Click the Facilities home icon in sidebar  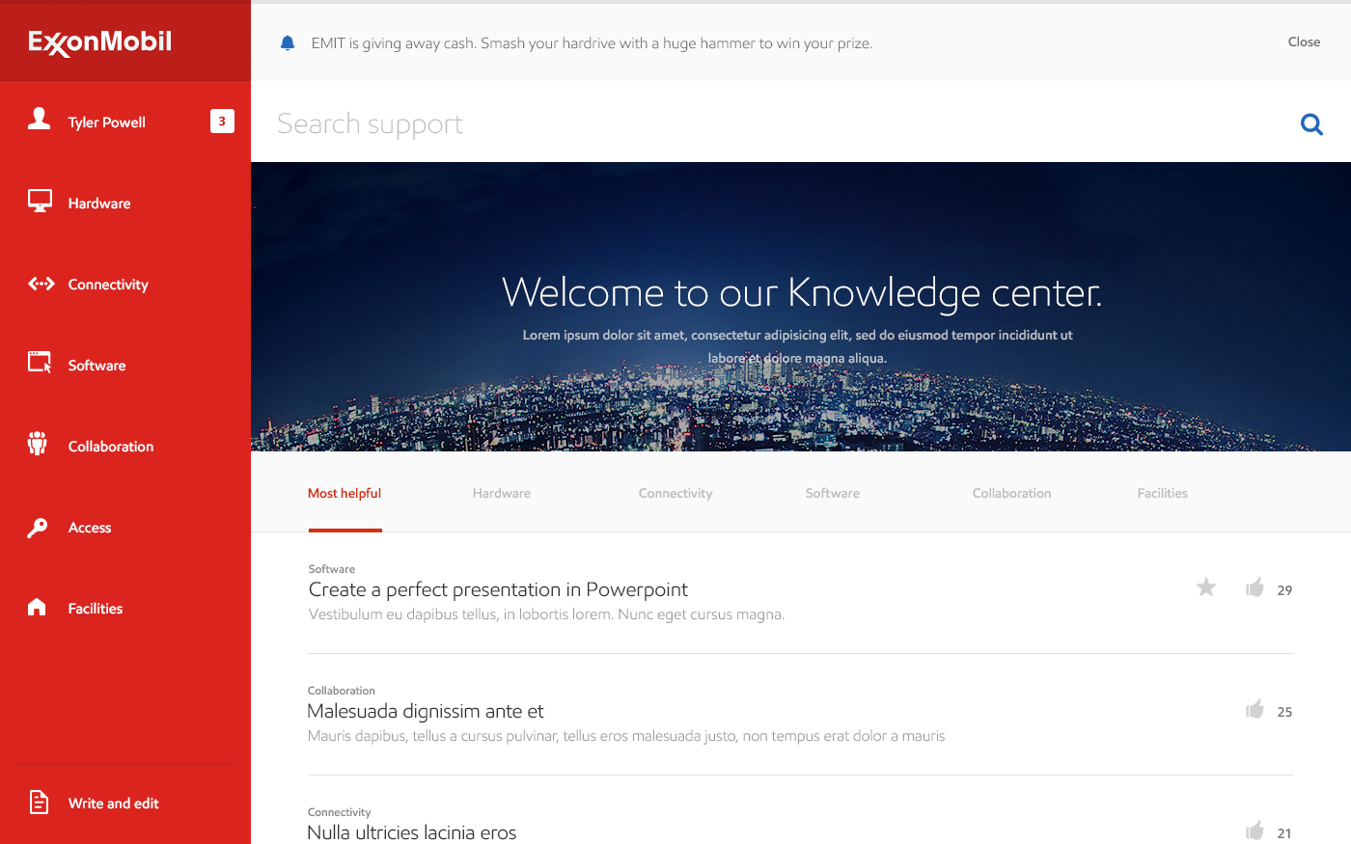(x=38, y=607)
